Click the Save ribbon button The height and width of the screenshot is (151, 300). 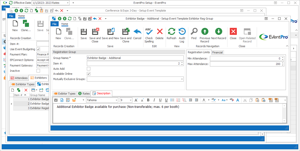[84, 34]
